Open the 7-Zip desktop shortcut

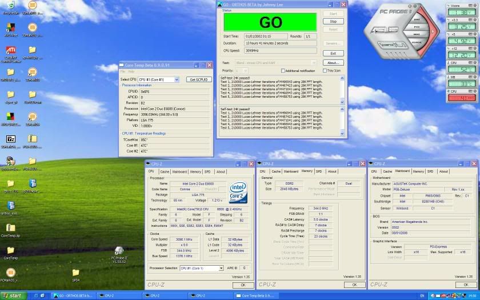[10, 139]
